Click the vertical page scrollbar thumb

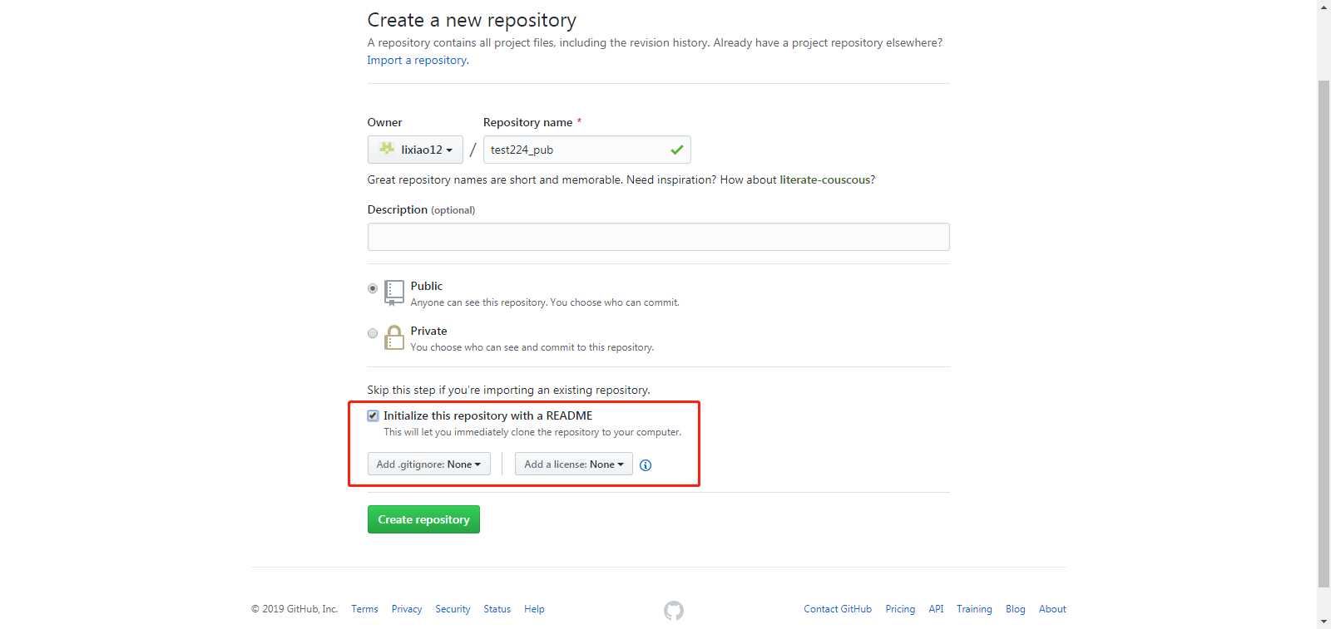pos(1324,333)
